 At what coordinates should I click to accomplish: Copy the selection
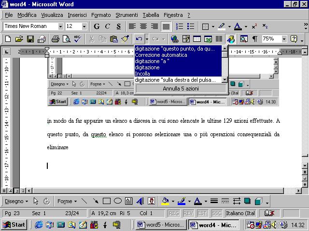click(102, 39)
